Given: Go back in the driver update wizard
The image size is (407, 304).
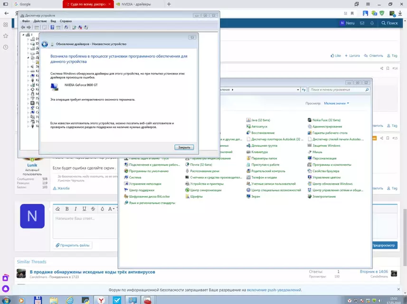Looking at the screenshot, I should pyautogui.click(x=45, y=44).
